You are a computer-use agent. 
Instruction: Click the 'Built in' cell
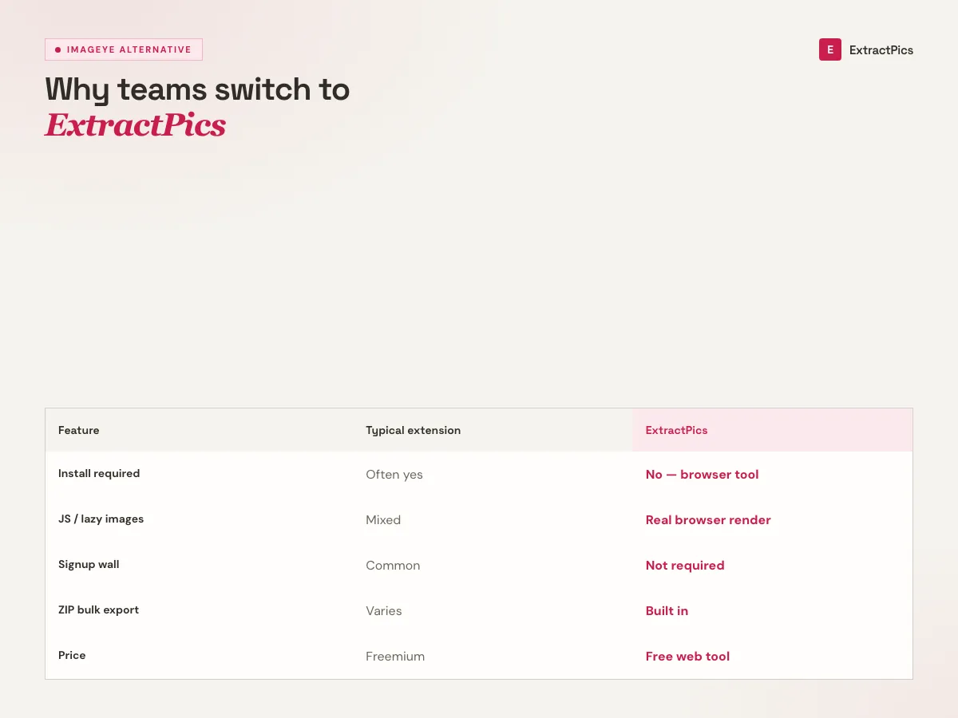tap(667, 611)
